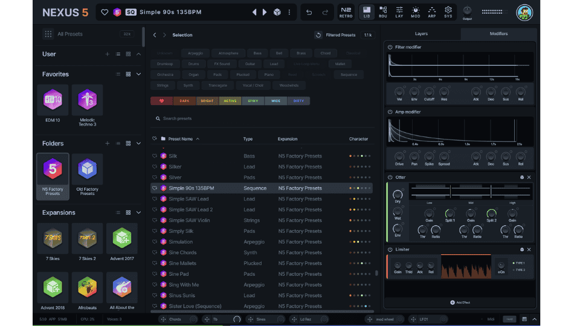Filter by Arpeggio category tag
Screen dimensions: 580x326
pyautogui.click(x=195, y=53)
